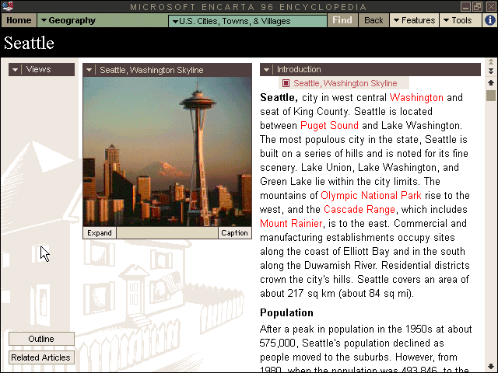
Task: Open the Seattle, Washington Skyline panel dropdown
Action: [x=89, y=70]
